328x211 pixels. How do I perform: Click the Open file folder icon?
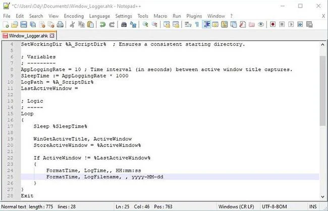pos(15,25)
